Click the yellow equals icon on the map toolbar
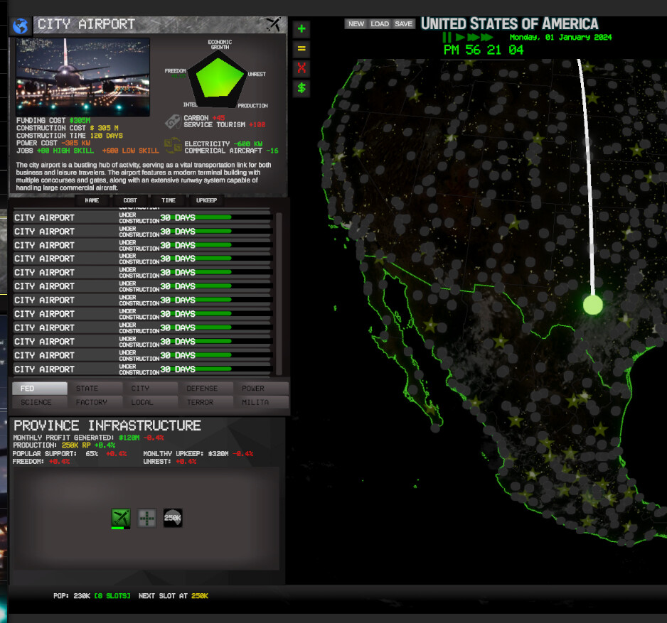Image resolution: width=667 pixels, height=623 pixels. (301, 48)
